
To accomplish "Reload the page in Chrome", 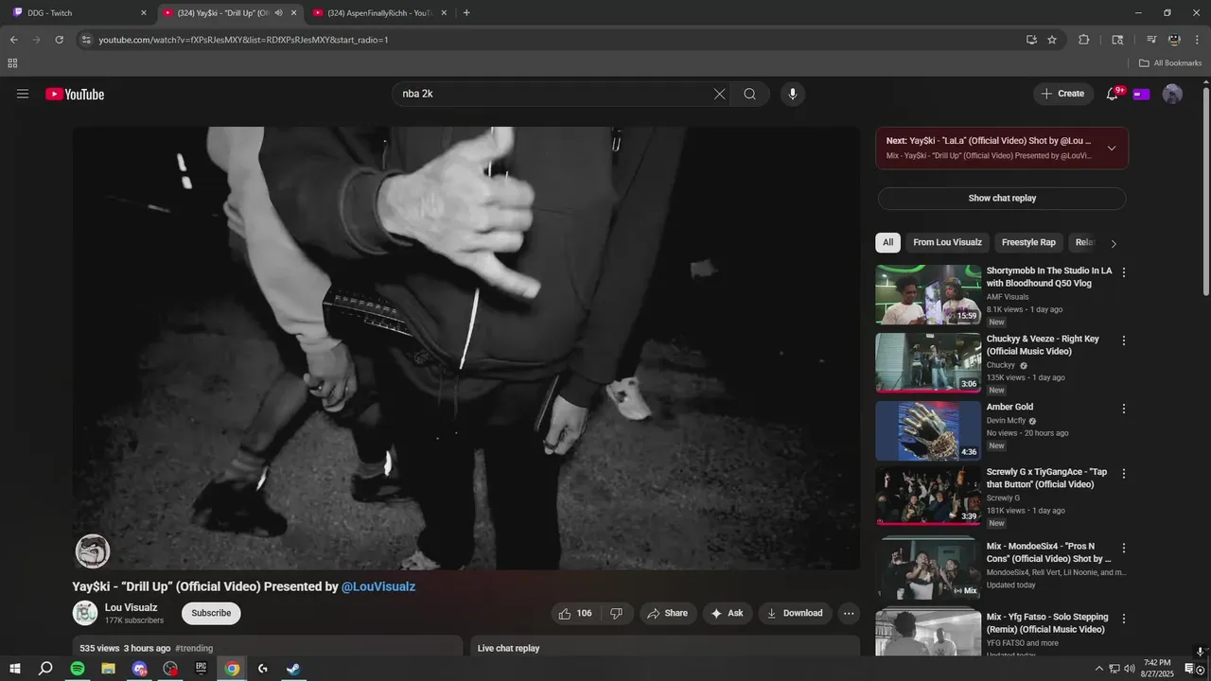I will coord(59,40).
